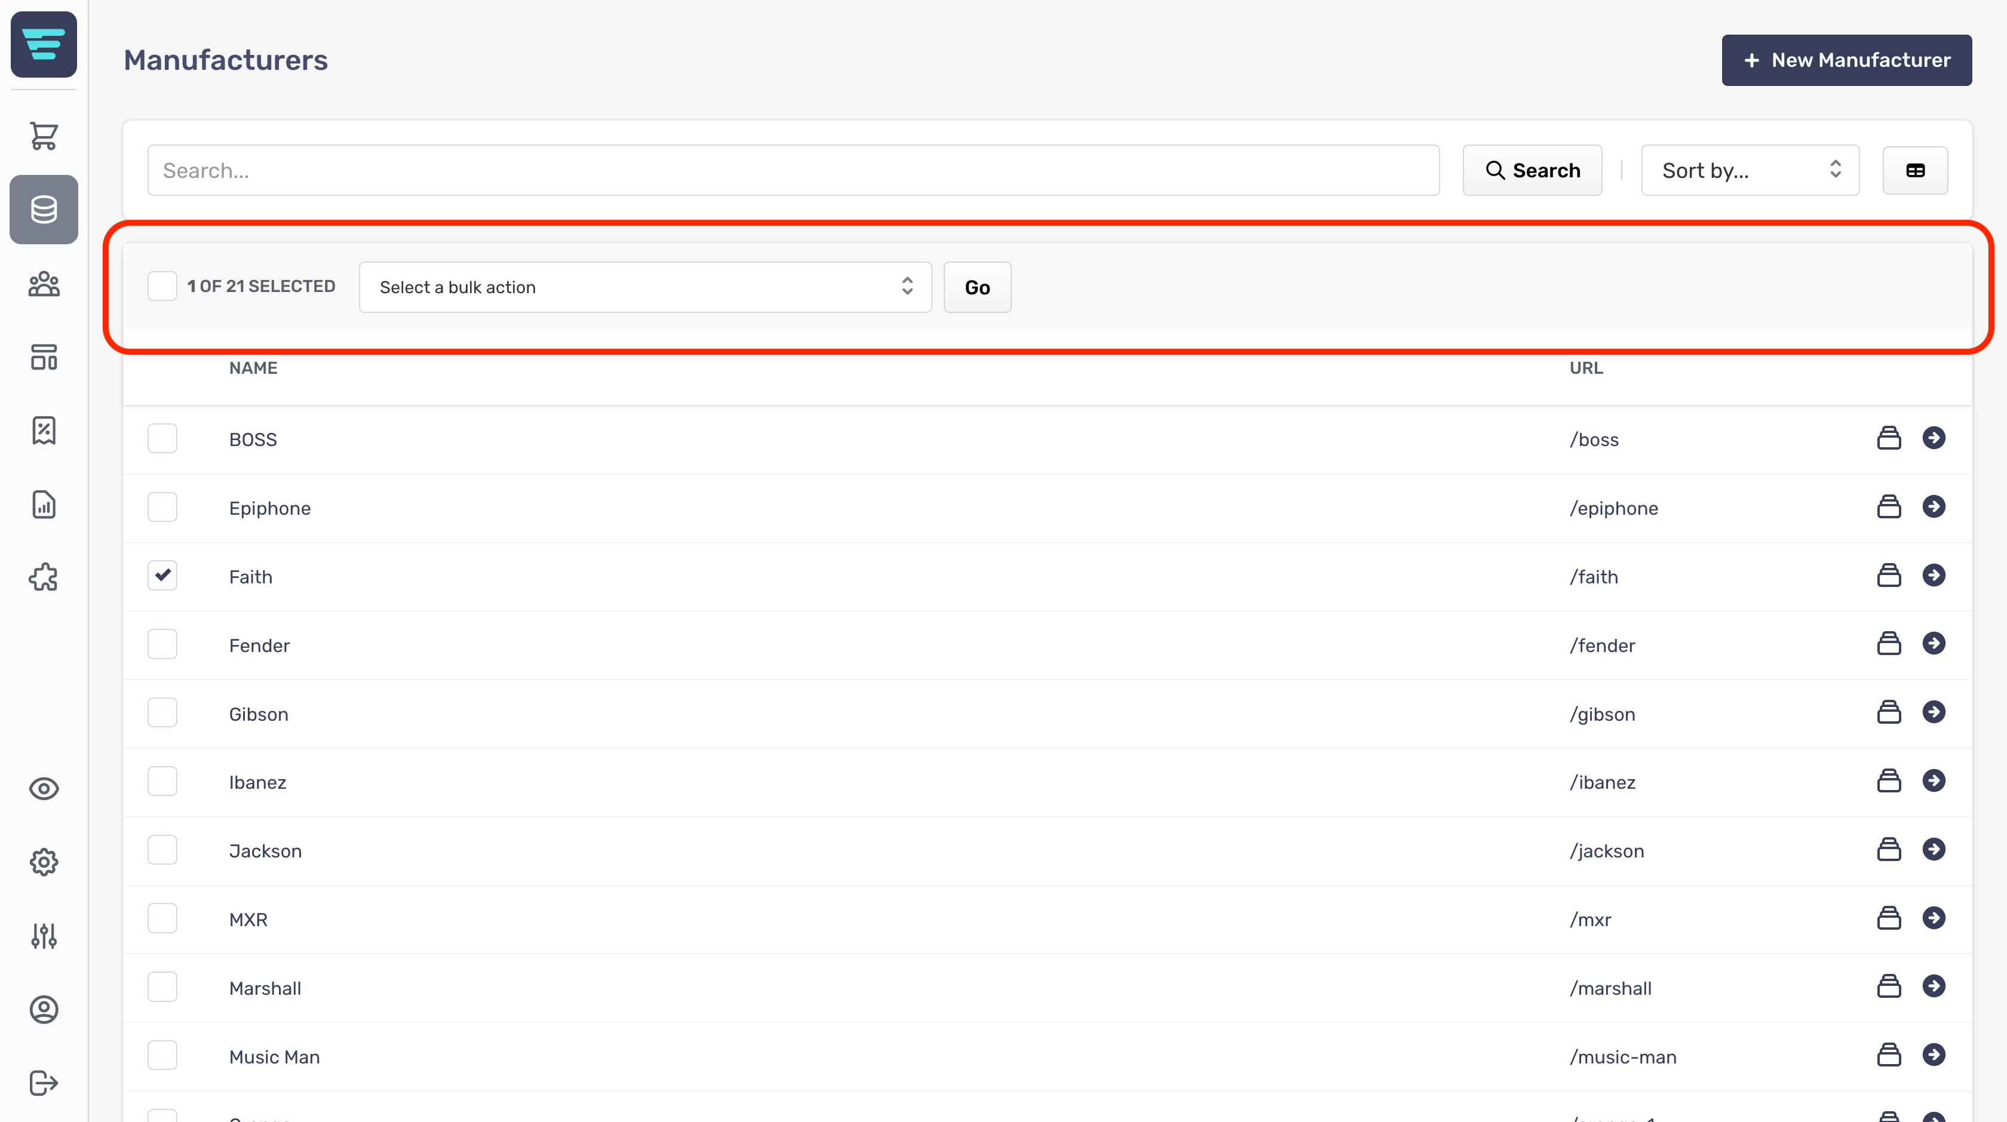Open the customers group sidebar icon
The image size is (2007, 1122).
click(44, 284)
